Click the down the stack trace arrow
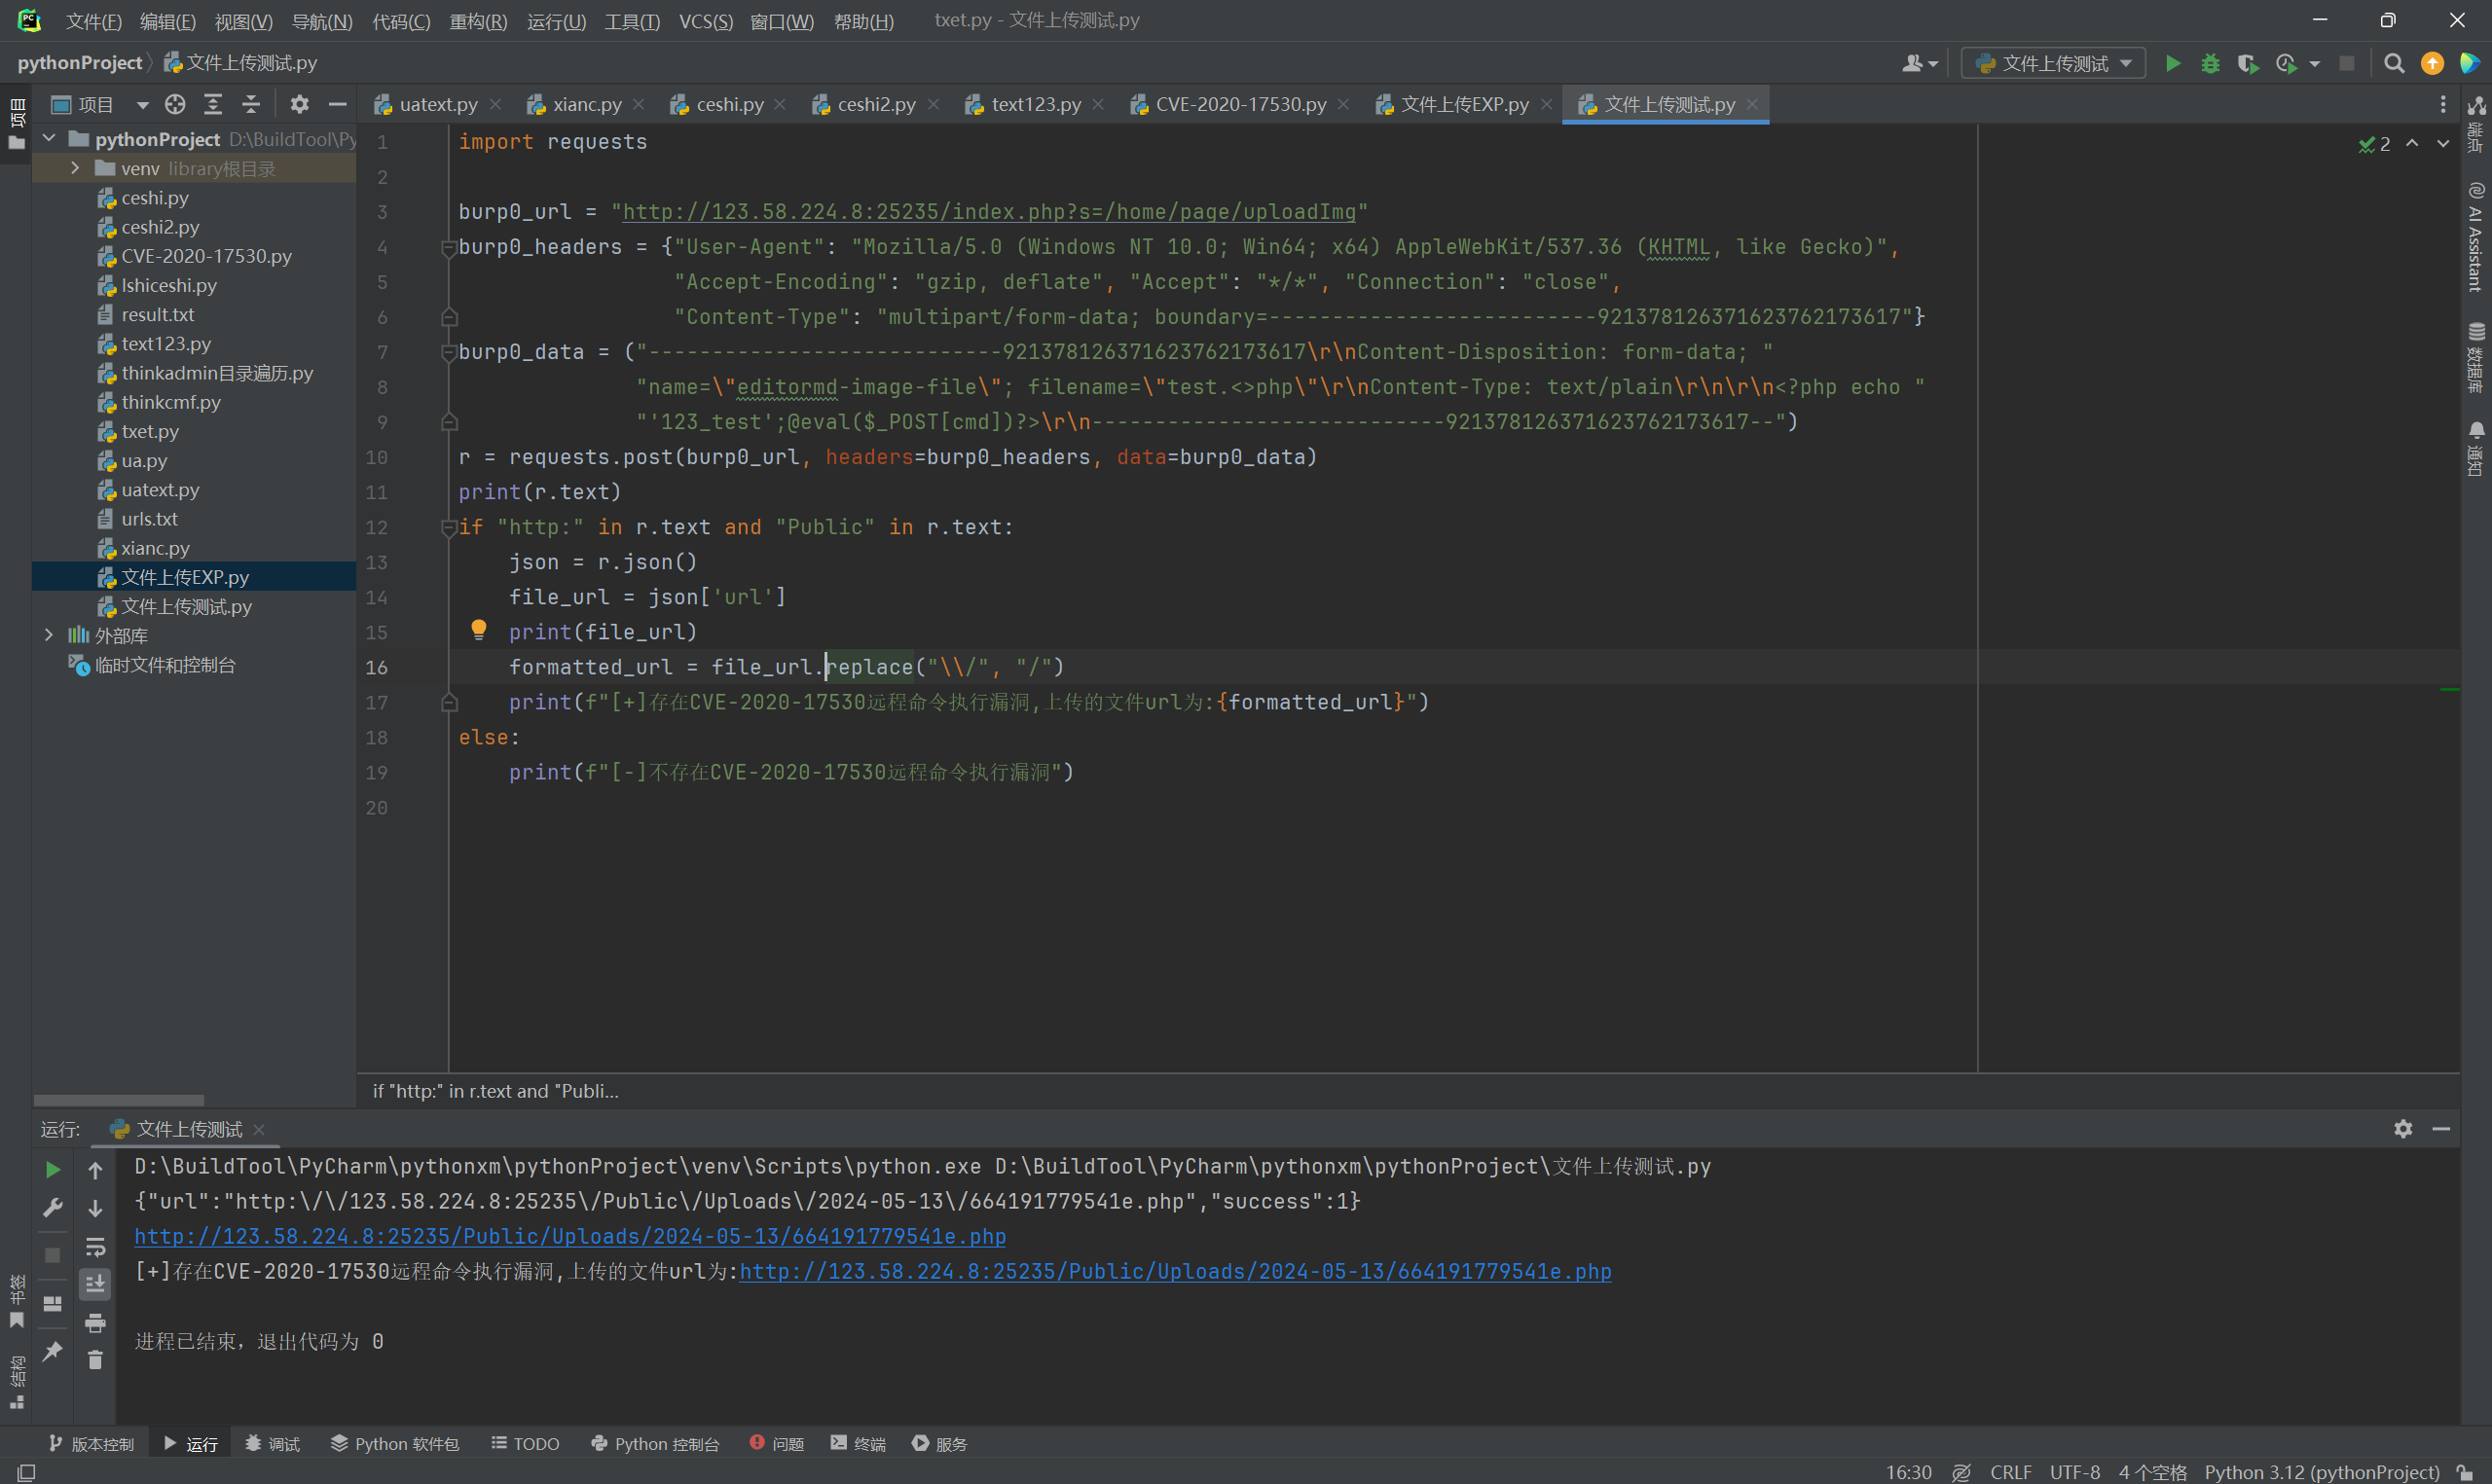 coord(95,1208)
